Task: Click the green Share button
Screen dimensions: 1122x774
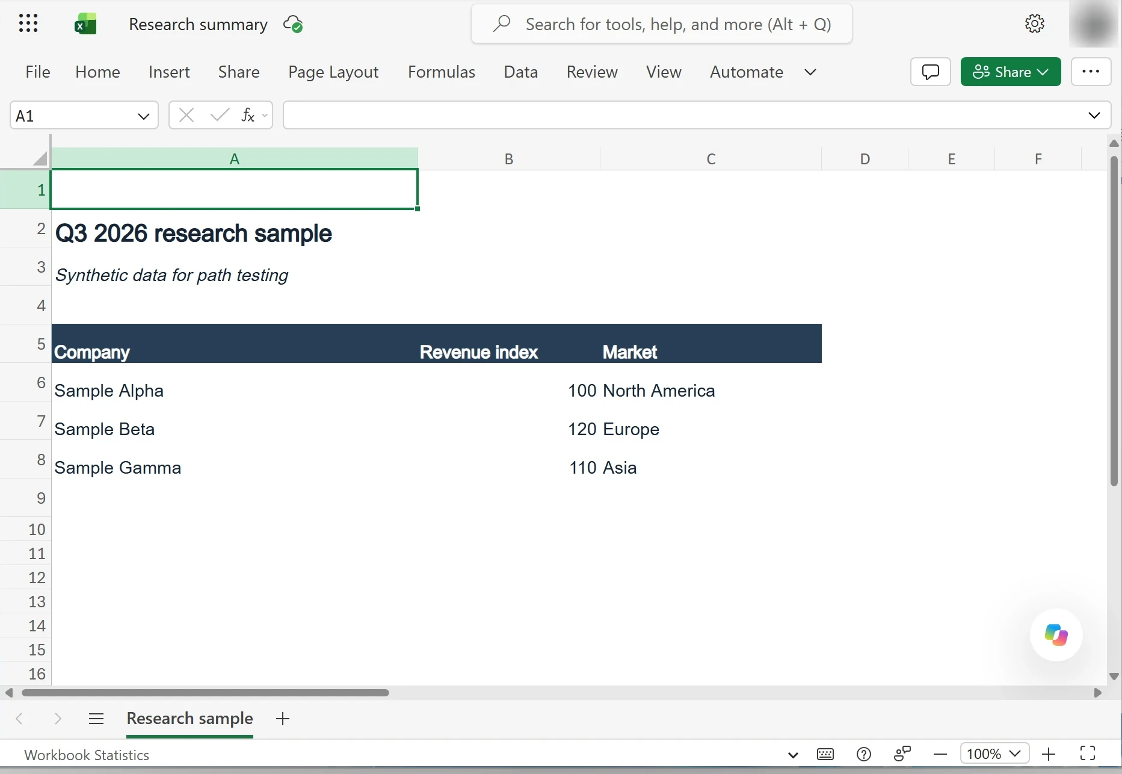Action: 1010,72
